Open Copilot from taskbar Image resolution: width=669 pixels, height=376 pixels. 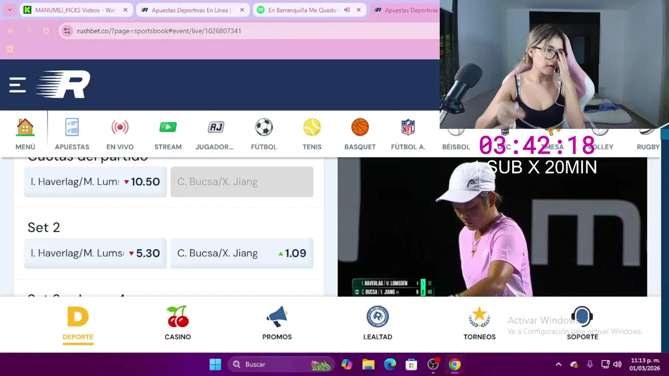[347, 365]
